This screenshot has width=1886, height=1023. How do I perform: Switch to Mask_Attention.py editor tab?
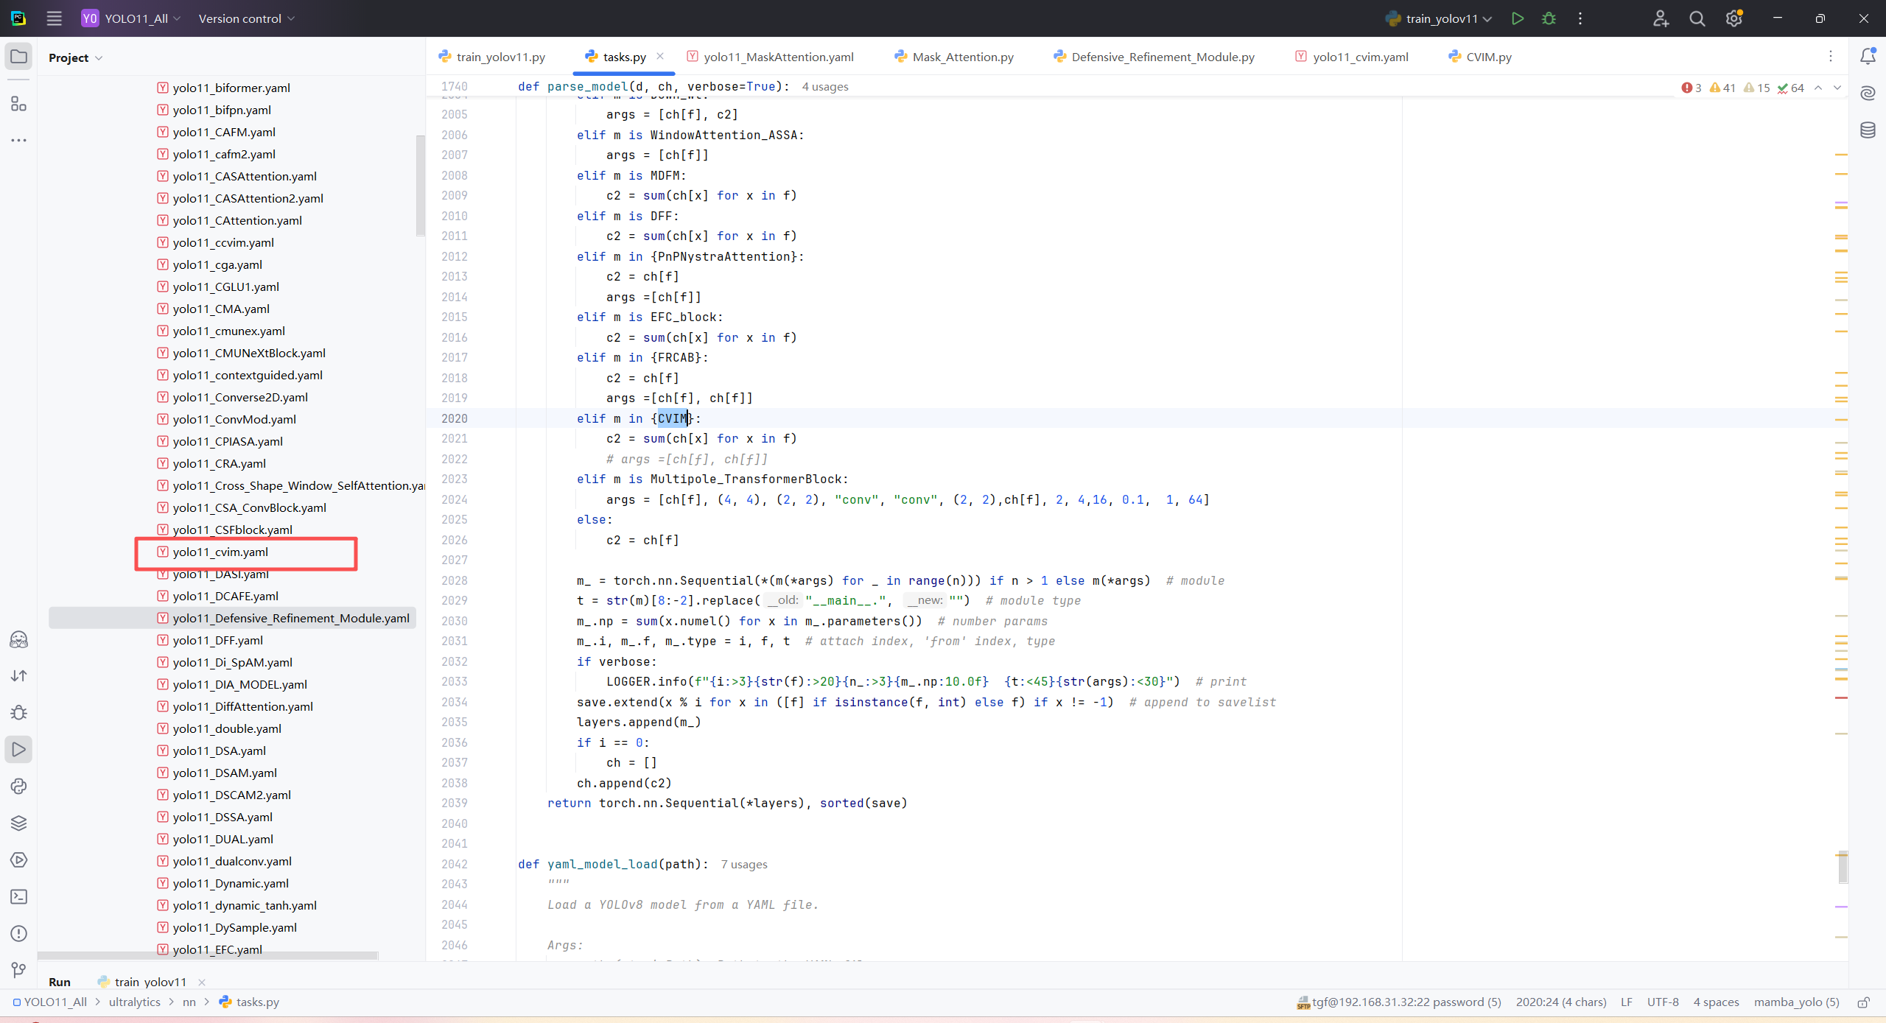click(x=961, y=57)
